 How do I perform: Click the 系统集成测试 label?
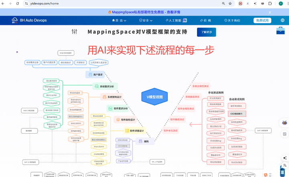193,97
